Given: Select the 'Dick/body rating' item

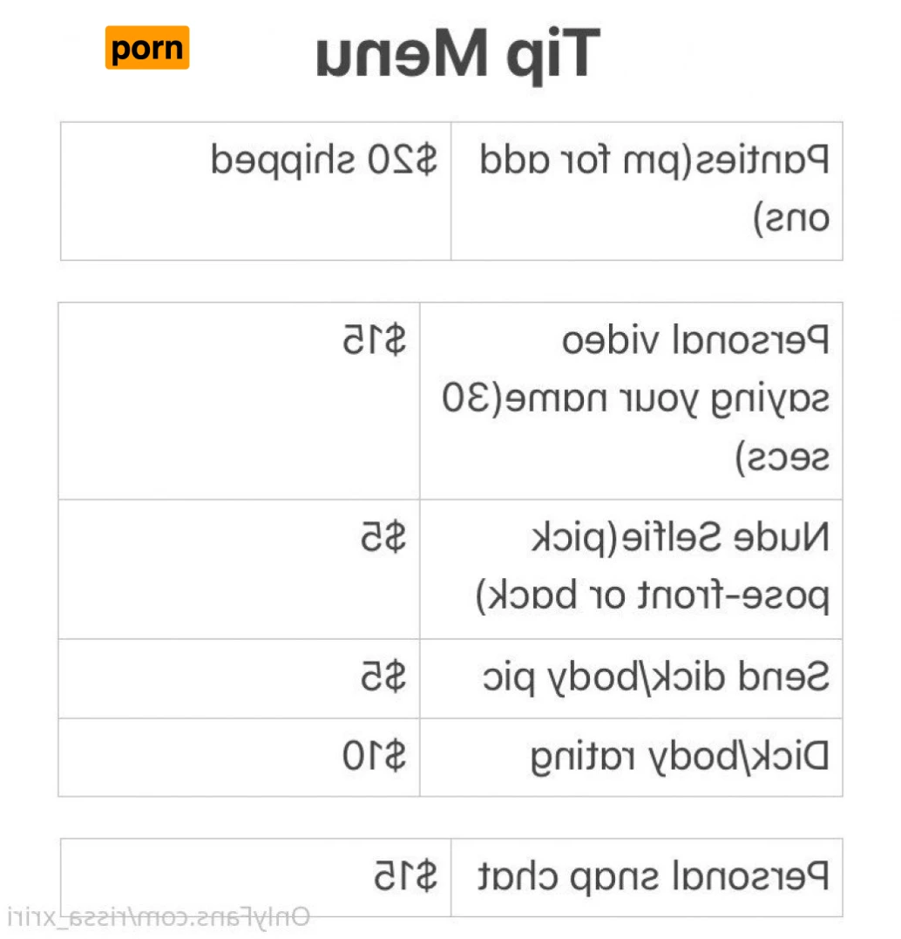Looking at the screenshot, I should pyautogui.click(x=681, y=757).
